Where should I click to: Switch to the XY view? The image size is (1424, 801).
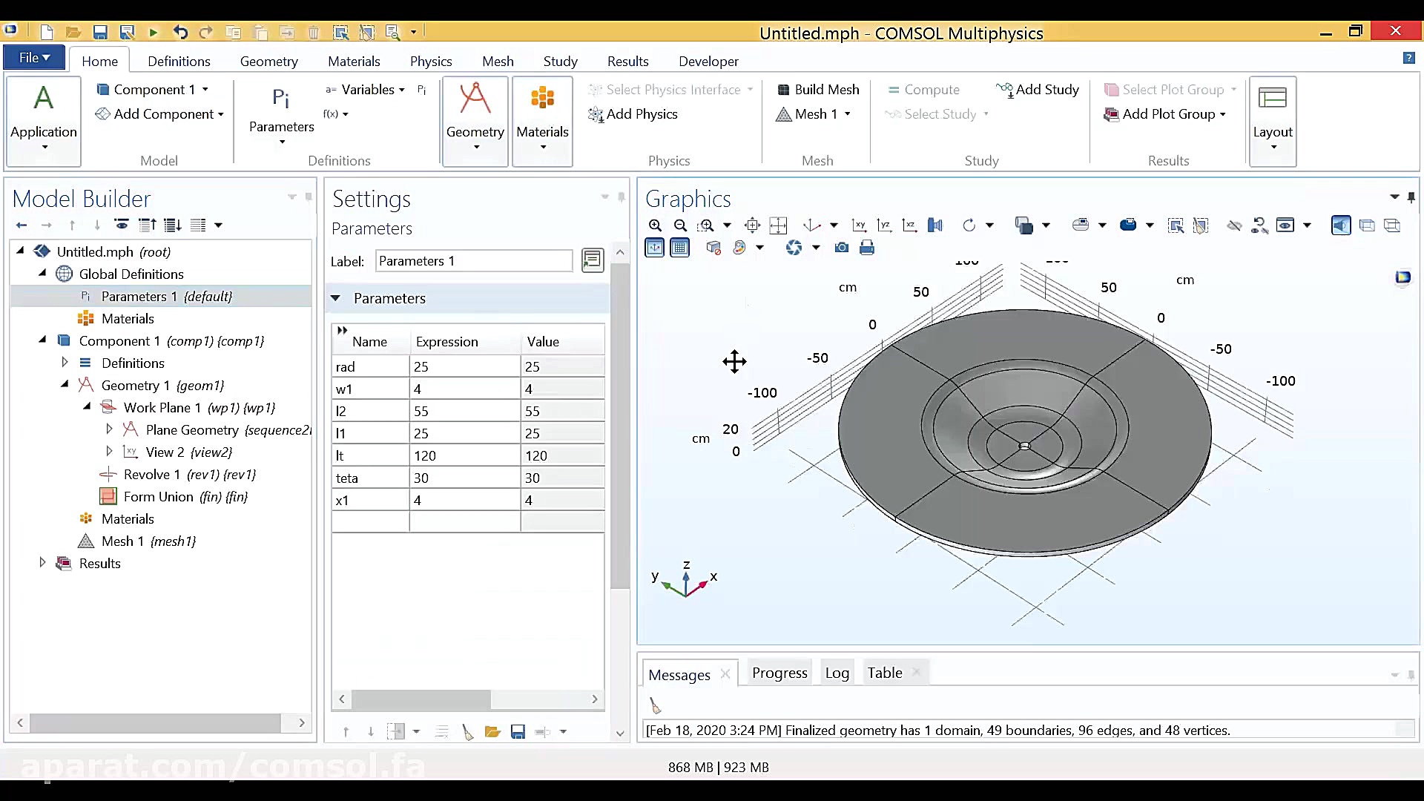point(859,225)
